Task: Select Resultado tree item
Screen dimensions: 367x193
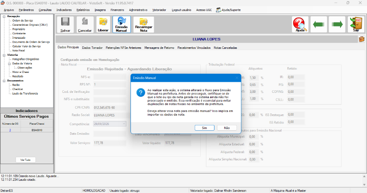Action: click(18, 76)
